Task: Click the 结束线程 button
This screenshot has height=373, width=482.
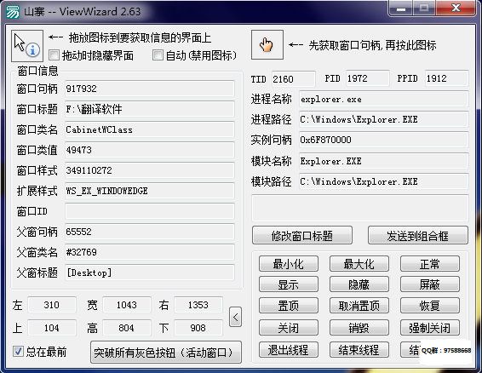Action: (359, 350)
